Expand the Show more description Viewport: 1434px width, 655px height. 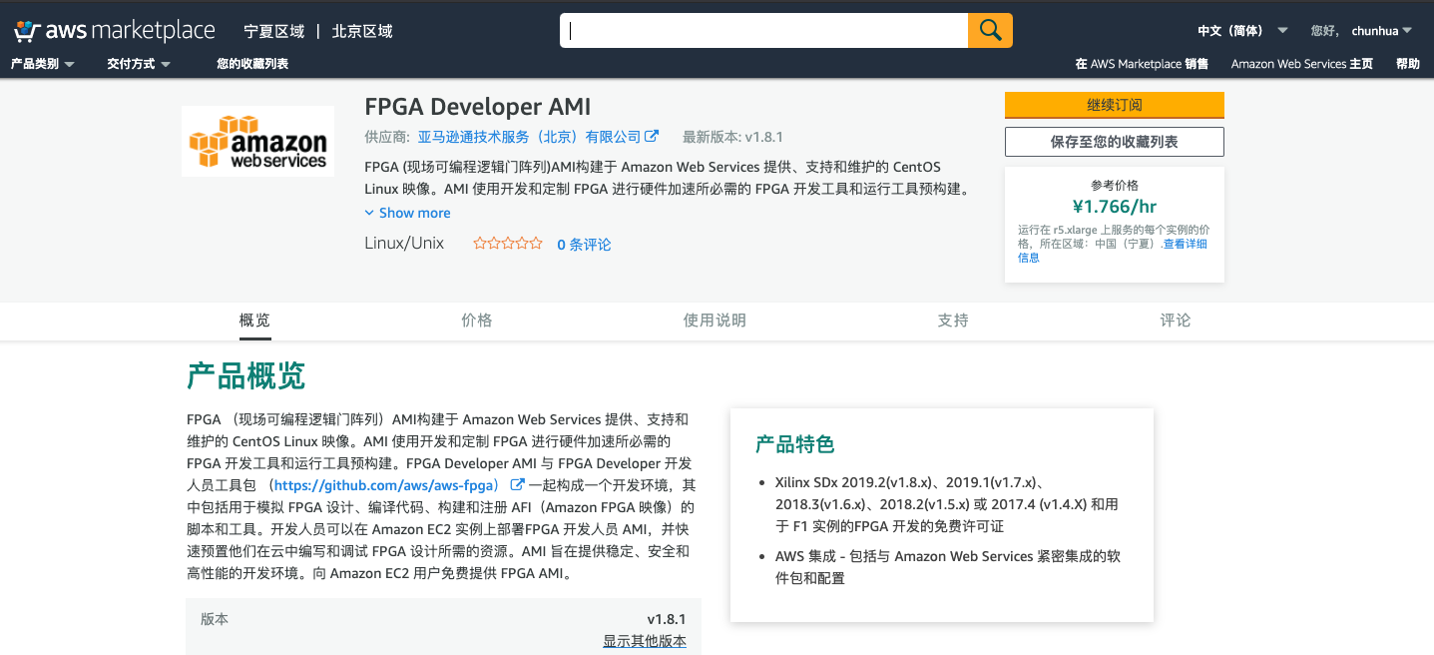[408, 212]
